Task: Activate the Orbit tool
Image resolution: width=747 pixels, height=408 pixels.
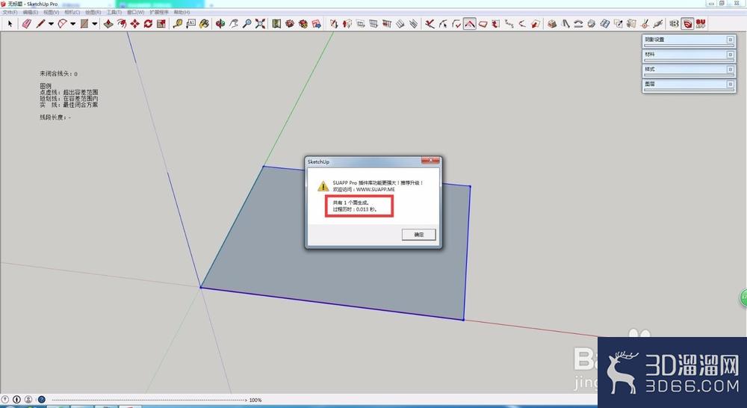Action: (220, 23)
